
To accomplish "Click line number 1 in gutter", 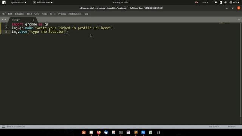I will (6, 24).
